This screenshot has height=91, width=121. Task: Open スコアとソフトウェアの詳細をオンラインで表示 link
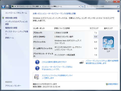click(57, 77)
